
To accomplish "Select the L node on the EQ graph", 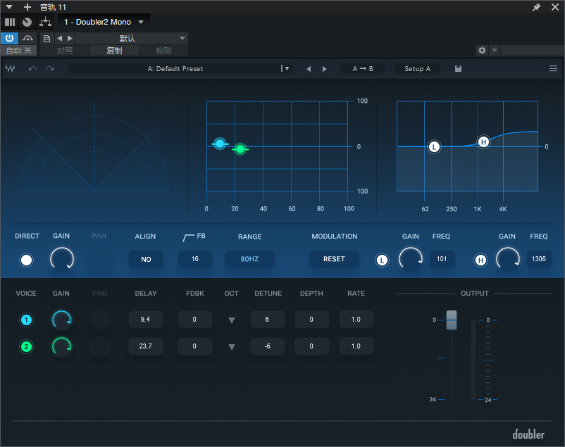I will 434,146.
